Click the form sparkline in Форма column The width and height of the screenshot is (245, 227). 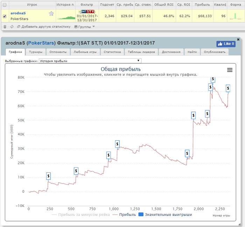click(x=236, y=16)
